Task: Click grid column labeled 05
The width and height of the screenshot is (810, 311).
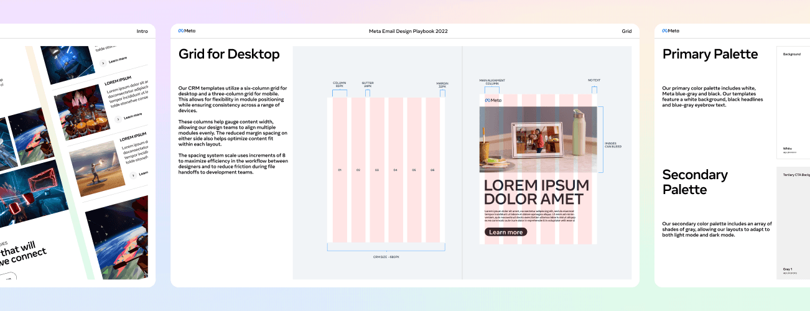Action: tap(414, 169)
